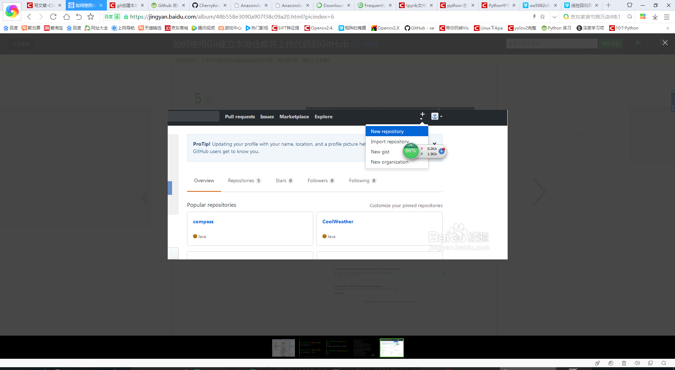Click the 京东家装节 search input box
Viewport: 675px width, 370px height.
pos(595,16)
